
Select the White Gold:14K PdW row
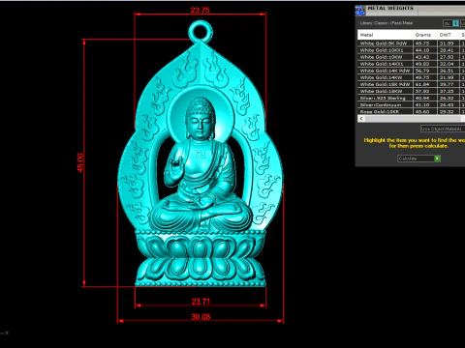(x=411, y=71)
